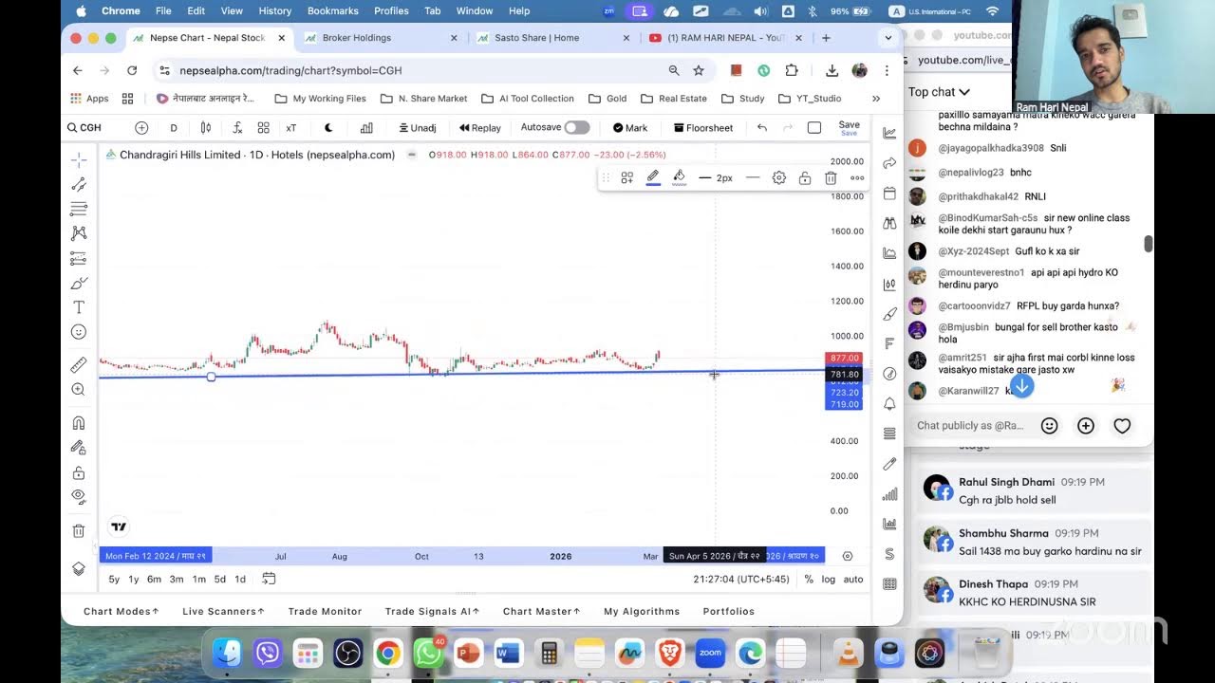Delete the selected line with floating toolbar trash
This screenshot has width=1215, height=683.
pos(831,177)
